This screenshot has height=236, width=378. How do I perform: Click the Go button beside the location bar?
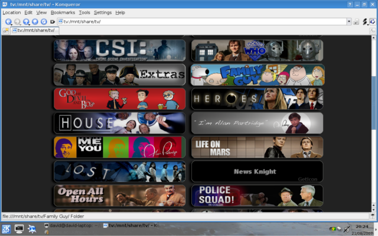(356, 22)
